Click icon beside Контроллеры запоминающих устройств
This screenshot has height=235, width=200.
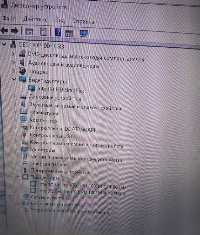click(x=25, y=142)
